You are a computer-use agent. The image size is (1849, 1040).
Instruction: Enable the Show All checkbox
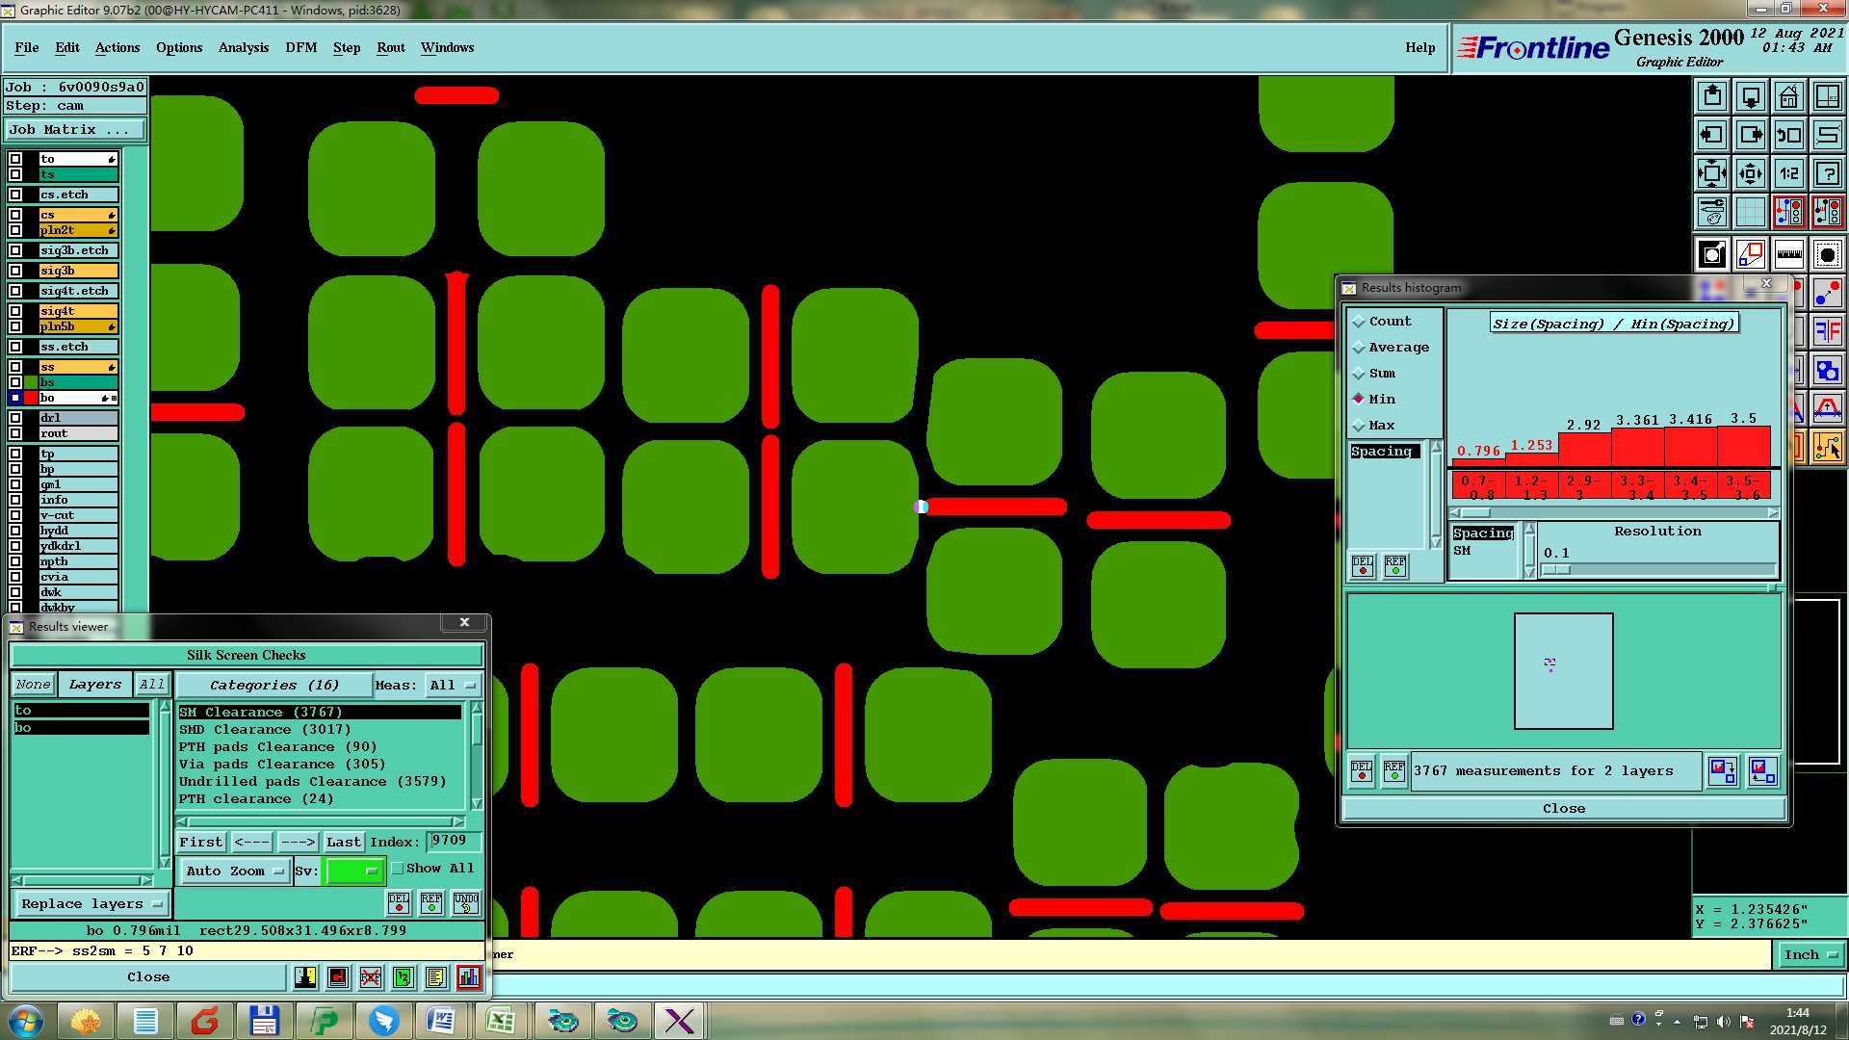(398, 869)
